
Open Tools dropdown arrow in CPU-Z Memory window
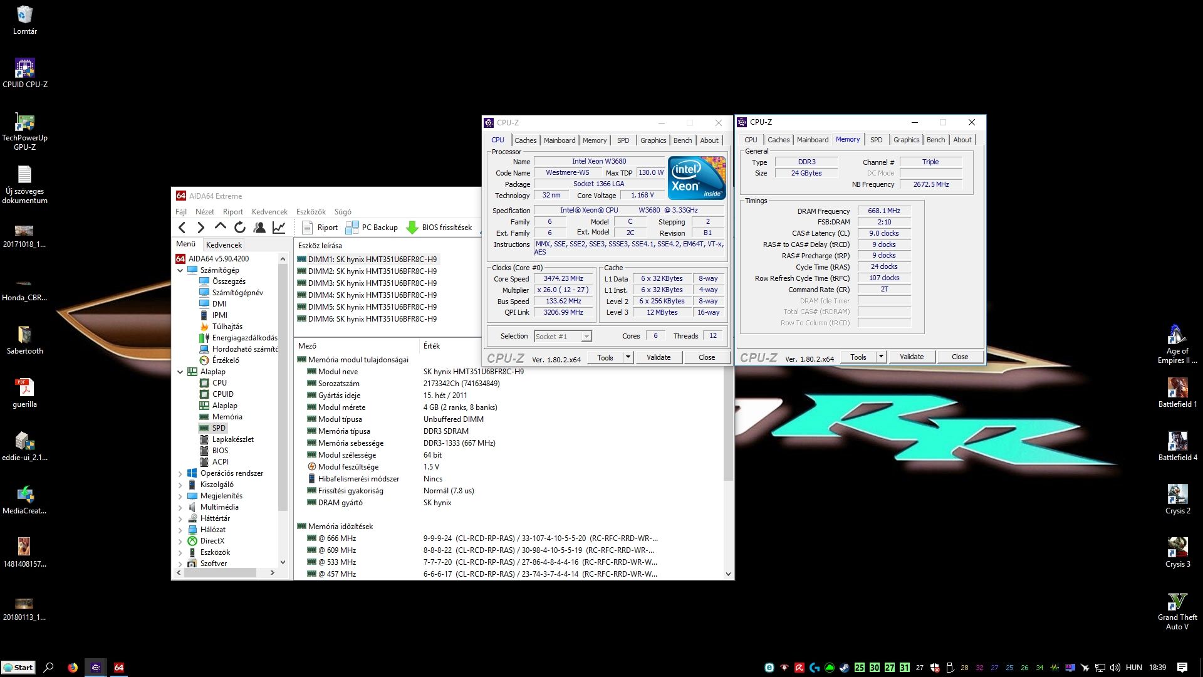[880, 357]
